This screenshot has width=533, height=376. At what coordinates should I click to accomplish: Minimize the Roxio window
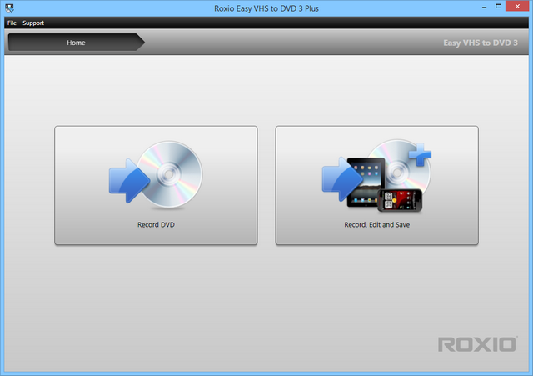tap(484, 7)
